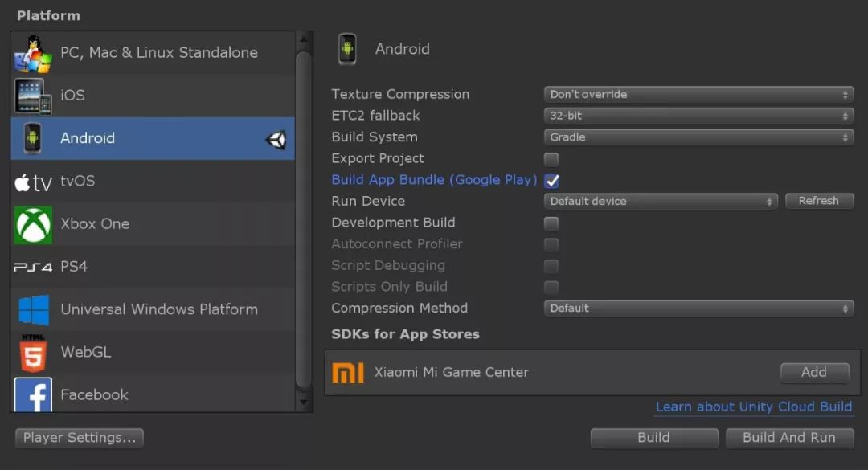Click the Build App Bundle (Google Play) label
The image size is (868, 470).
coord(435,180)
